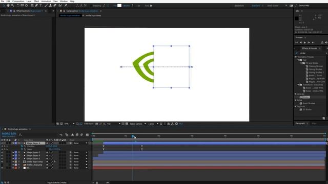The image size is (328, 184).
Task: Collapse Shape Layer 4 properties arrow
Action: point(13,143)
